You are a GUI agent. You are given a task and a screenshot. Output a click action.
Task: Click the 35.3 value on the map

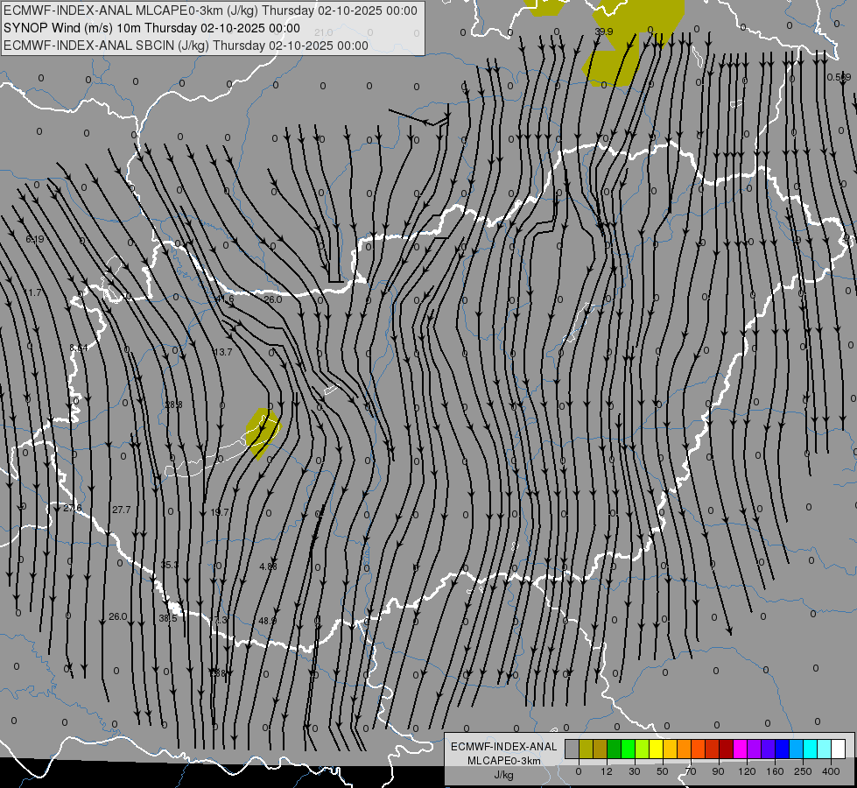170,565
